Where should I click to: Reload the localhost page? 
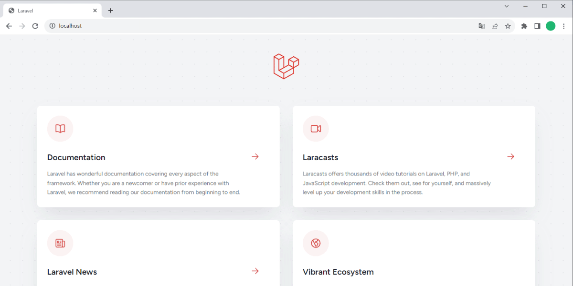[35, 26]
